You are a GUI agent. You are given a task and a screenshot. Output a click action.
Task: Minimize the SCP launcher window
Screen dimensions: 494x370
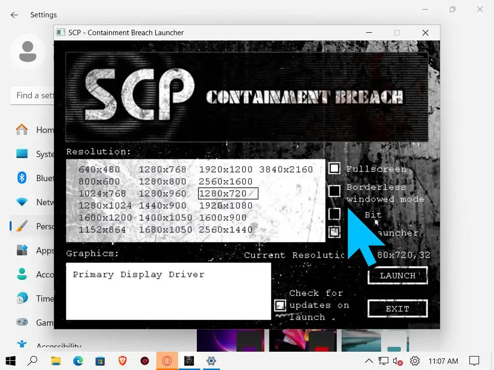coord(369,32)
